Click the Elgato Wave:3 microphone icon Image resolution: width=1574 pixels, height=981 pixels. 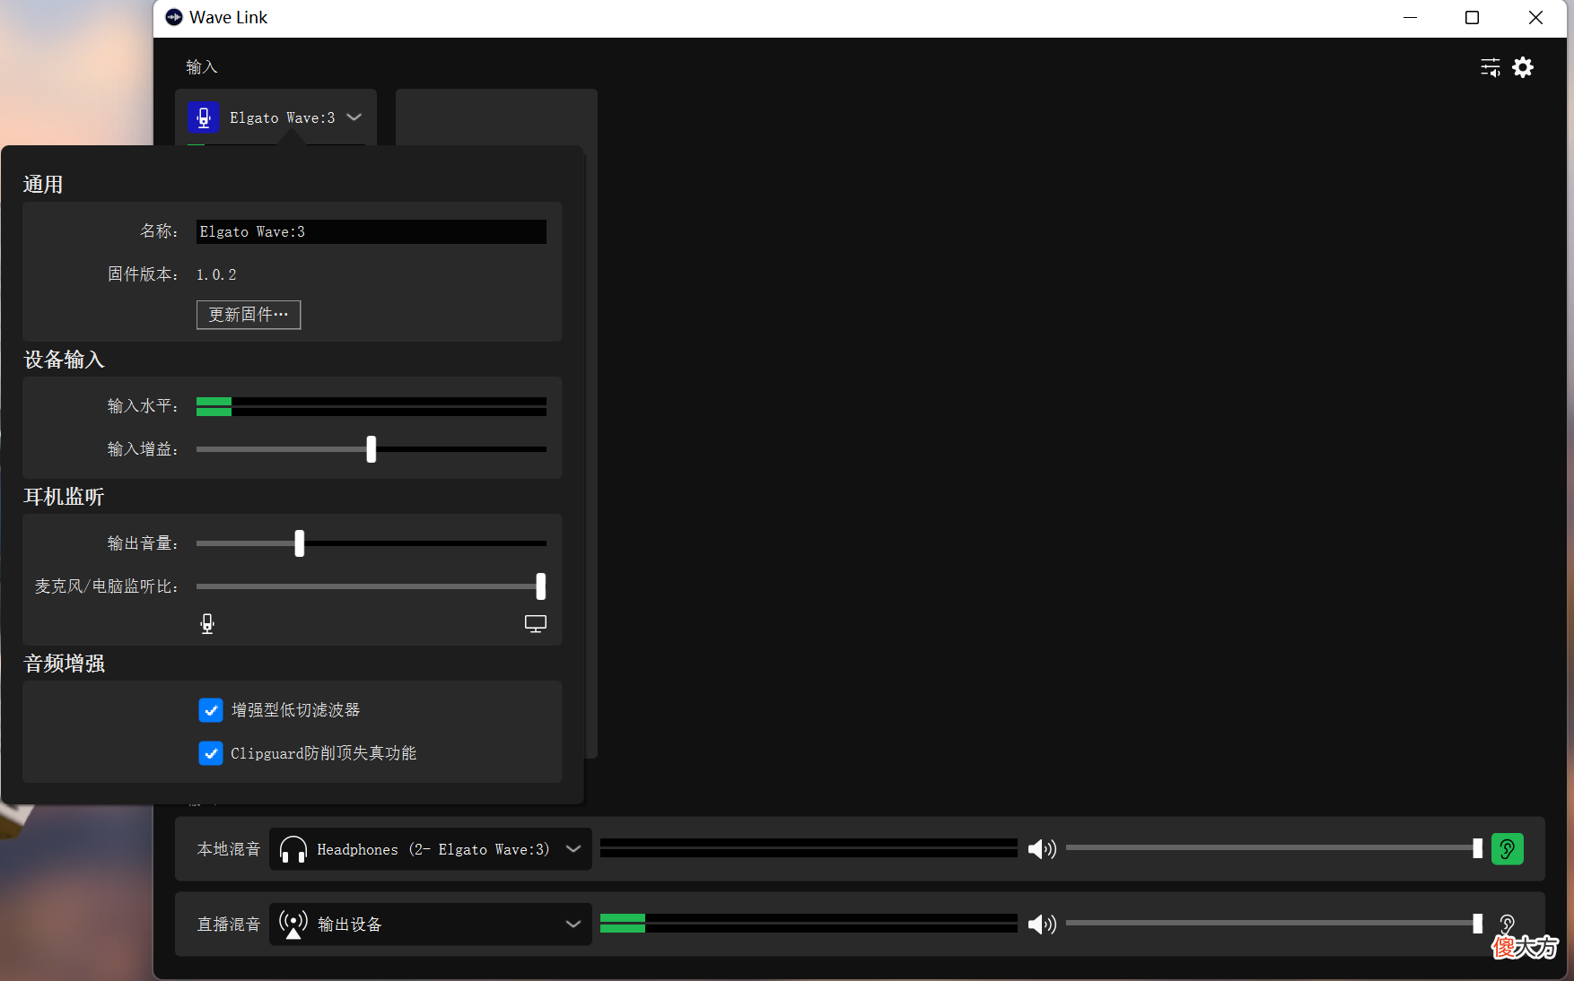pos(204,117)
